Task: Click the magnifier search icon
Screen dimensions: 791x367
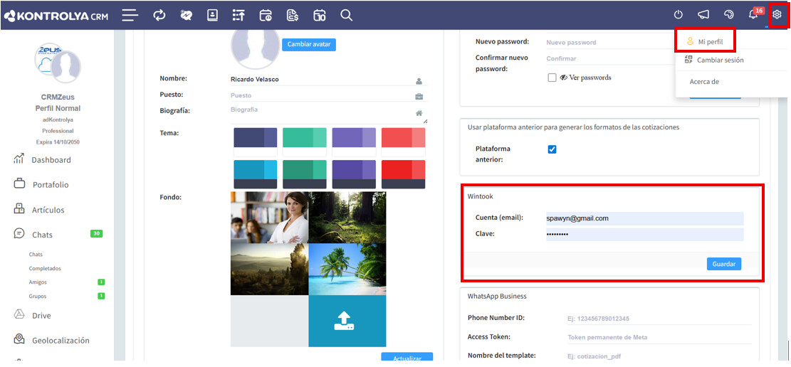Action: (x=346, y=15)
